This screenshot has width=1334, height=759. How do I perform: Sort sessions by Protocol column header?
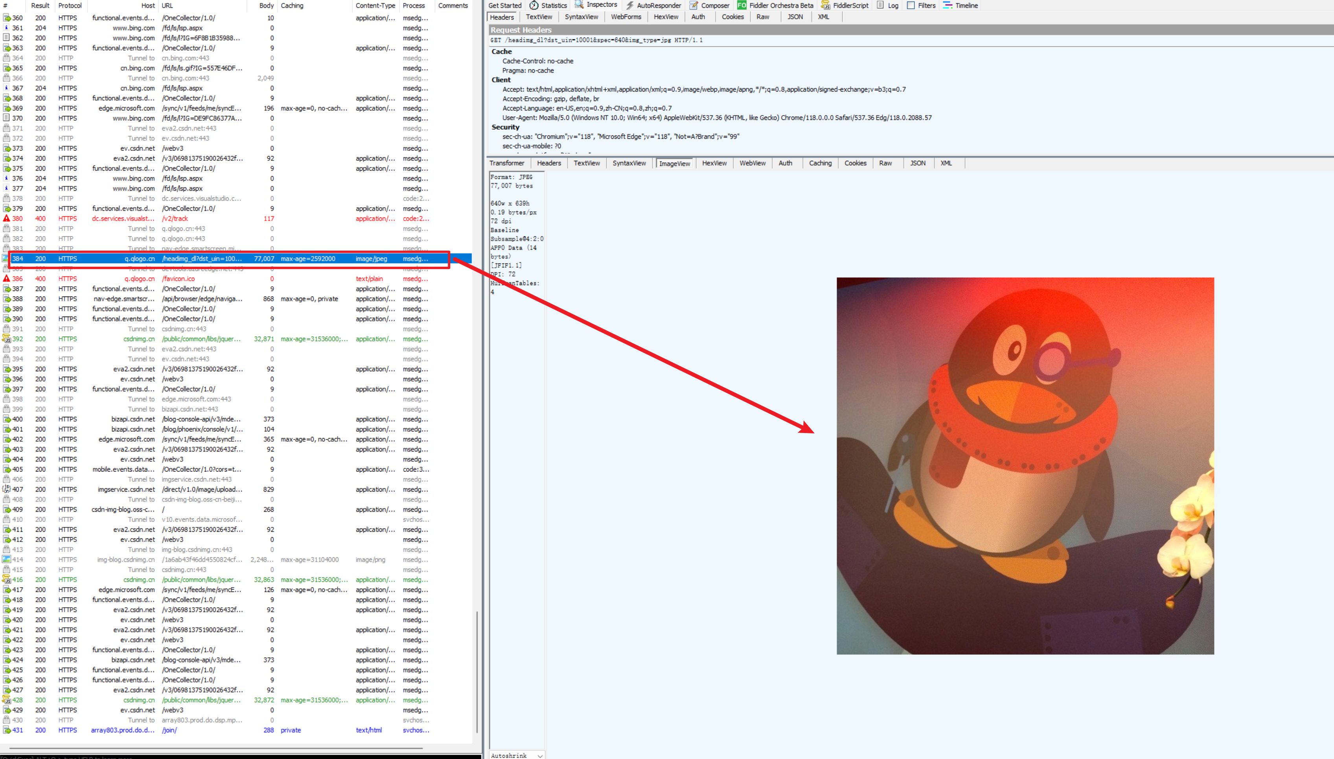tap(70, 5)
